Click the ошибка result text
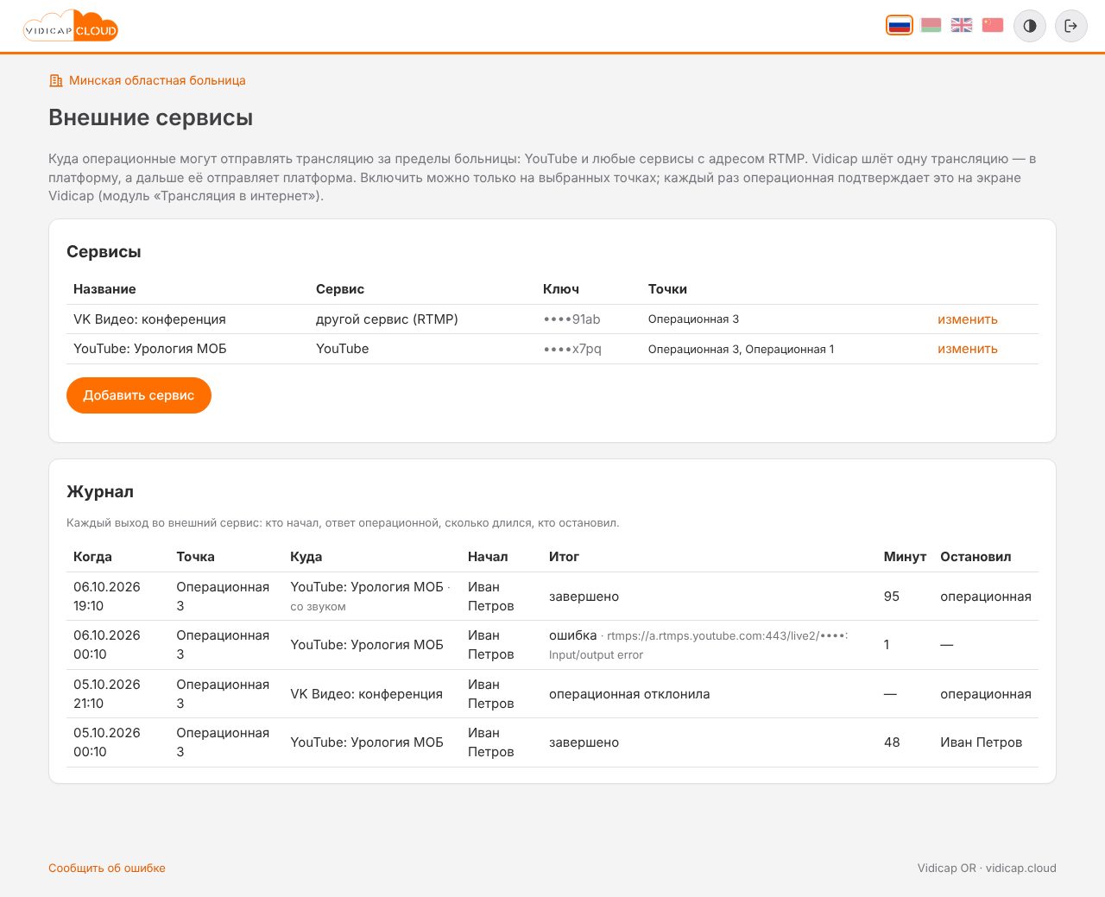 573,635
